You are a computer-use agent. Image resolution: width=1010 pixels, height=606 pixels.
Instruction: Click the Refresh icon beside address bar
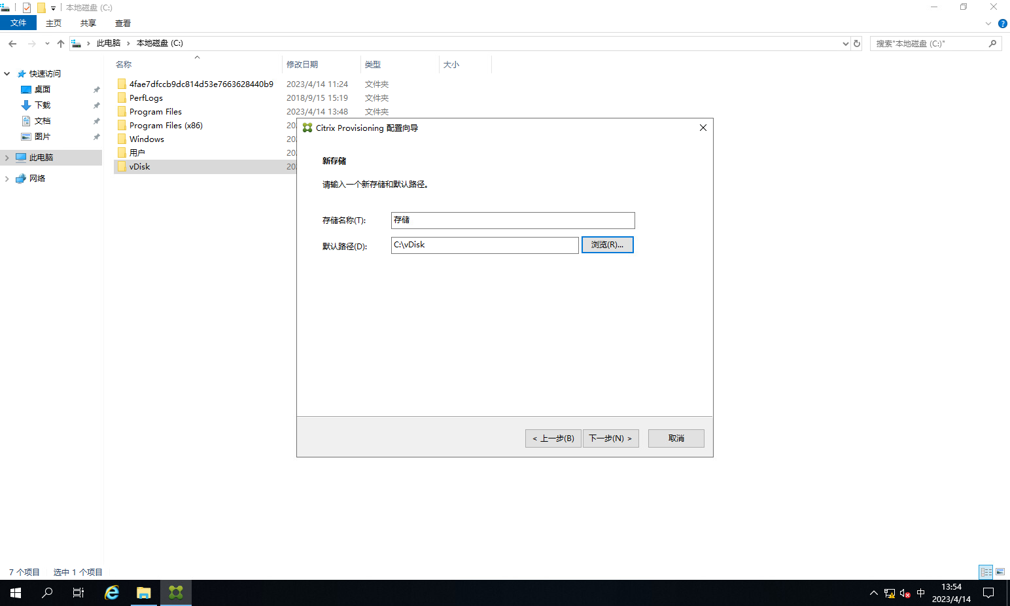point(857,44)
